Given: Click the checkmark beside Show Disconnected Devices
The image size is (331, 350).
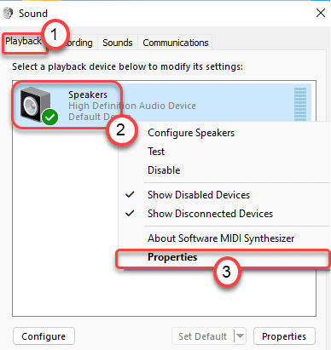Looking at the screenshot, I should point(130,213).
